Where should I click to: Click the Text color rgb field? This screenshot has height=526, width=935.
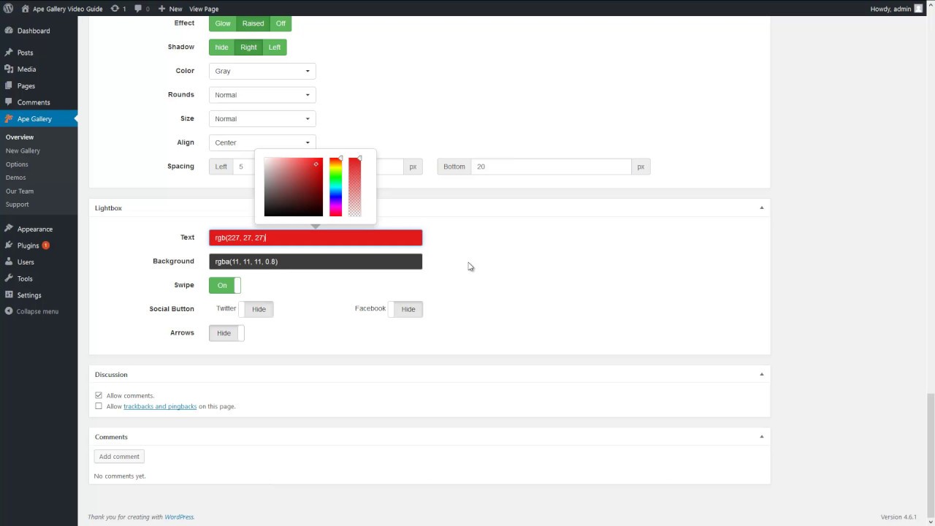[x=316, y=237]
